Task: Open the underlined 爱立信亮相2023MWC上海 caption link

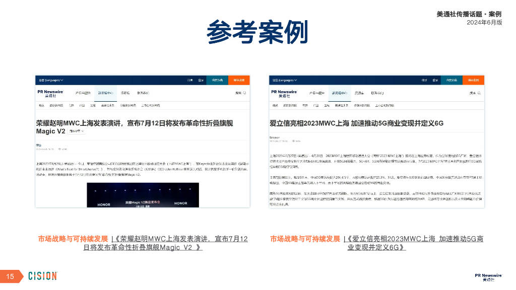Action: 413,243
